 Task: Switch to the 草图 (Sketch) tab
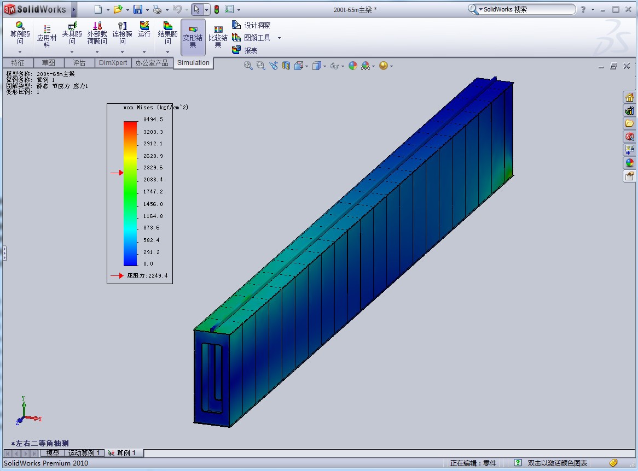click(48, 63)
